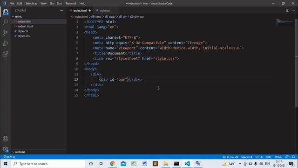Open the Edit menu

(x=20, y=3)
